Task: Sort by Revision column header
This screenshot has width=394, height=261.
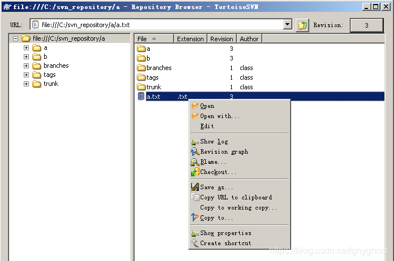Action: 222,39
